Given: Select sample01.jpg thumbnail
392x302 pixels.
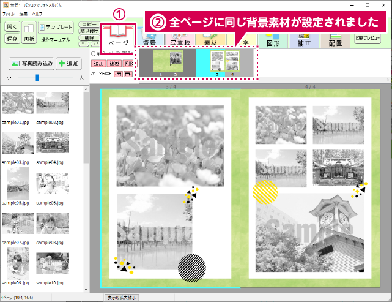Looking at the screenshot, I should coord(18,103).
